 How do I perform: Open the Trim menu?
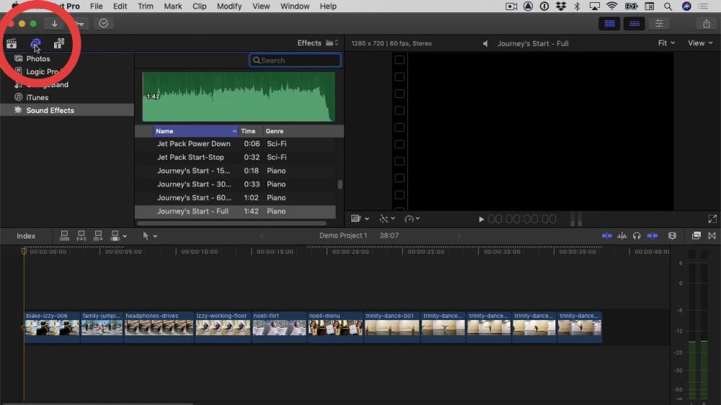[146, 6]
